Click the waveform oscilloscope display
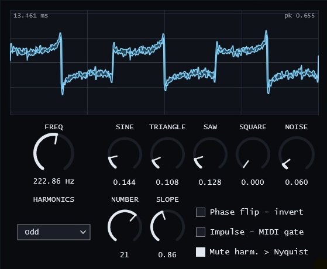 click(164, 63)
